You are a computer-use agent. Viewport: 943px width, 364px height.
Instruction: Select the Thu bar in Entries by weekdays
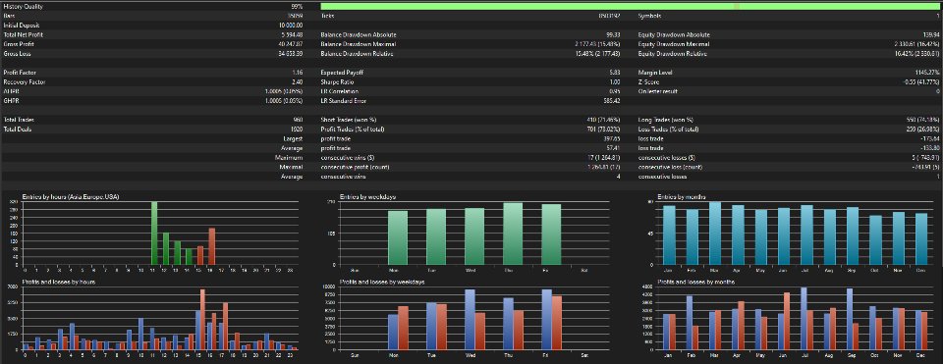[x=513, y=234]
